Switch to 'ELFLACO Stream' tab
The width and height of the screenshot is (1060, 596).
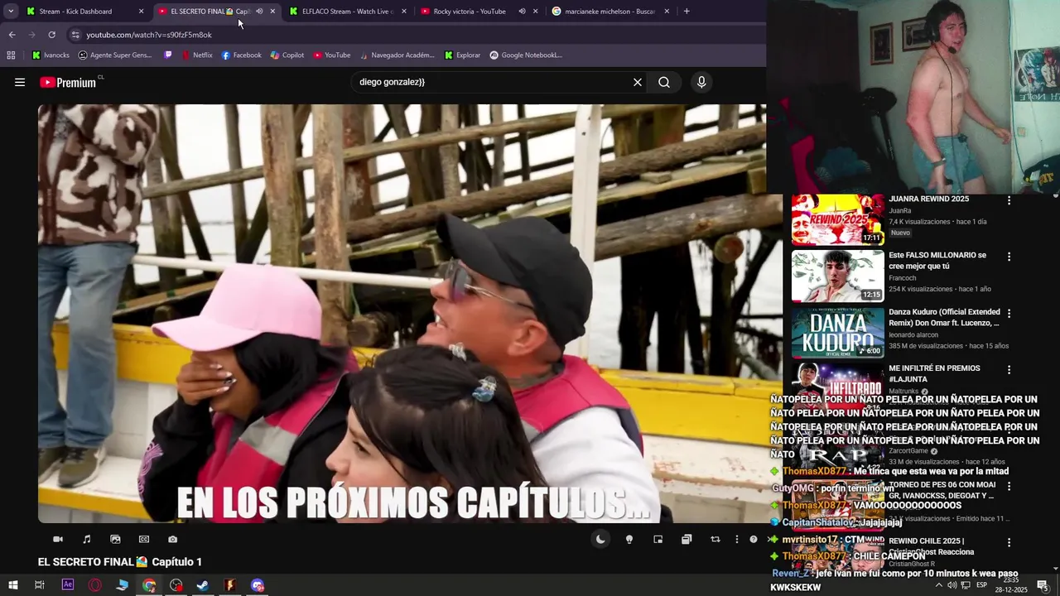pyautogui.click(x=346, y=12)
